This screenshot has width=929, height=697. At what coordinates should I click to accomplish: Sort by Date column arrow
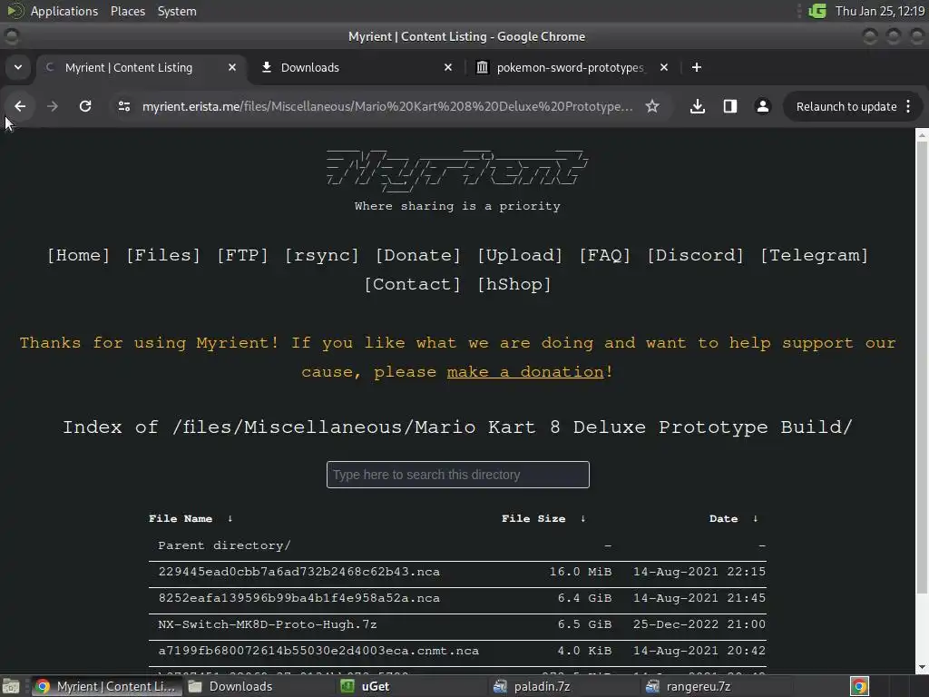tap(756, 518)
